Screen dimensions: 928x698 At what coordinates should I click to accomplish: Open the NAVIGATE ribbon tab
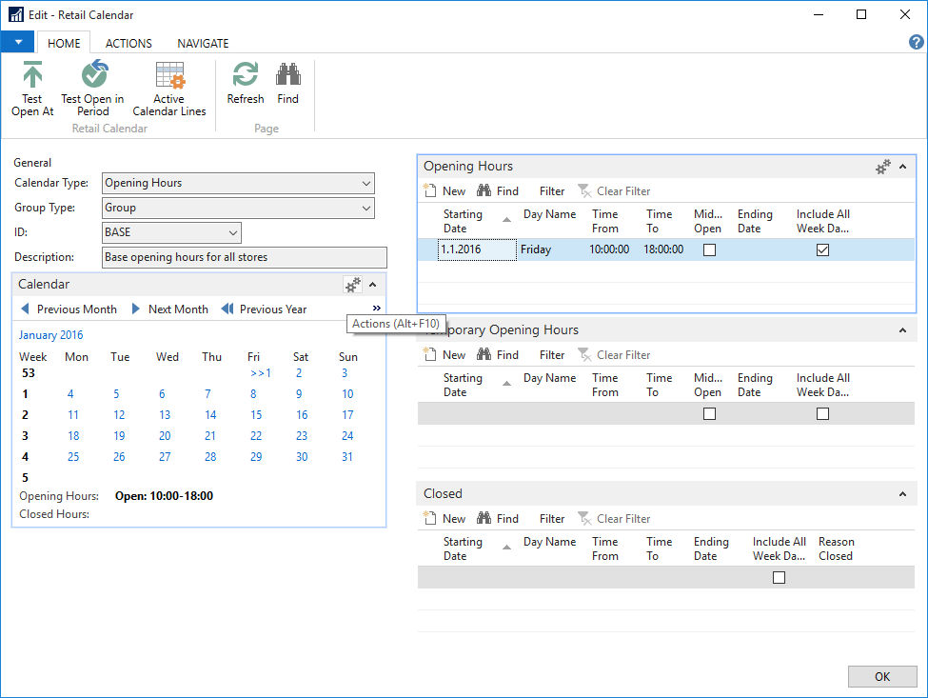coord(203,43)
